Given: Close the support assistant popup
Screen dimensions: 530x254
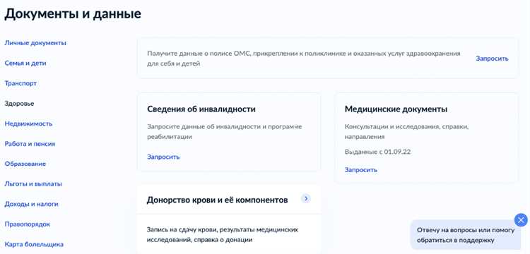Looking at the screenshot, I should (x=521, y=220).
